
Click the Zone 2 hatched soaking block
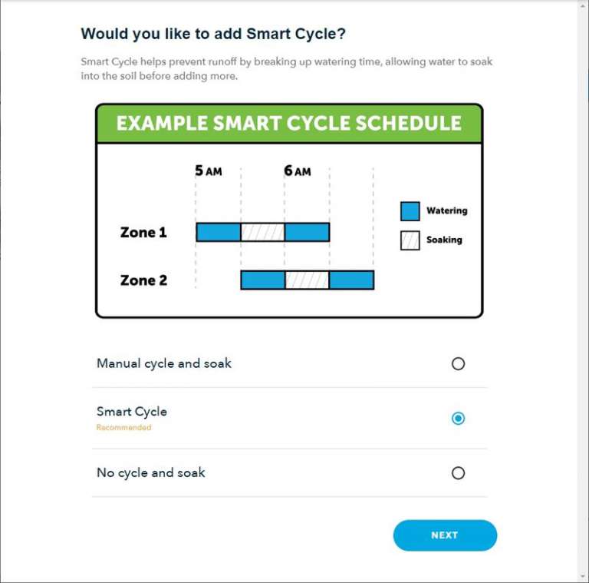coord(307,280)
